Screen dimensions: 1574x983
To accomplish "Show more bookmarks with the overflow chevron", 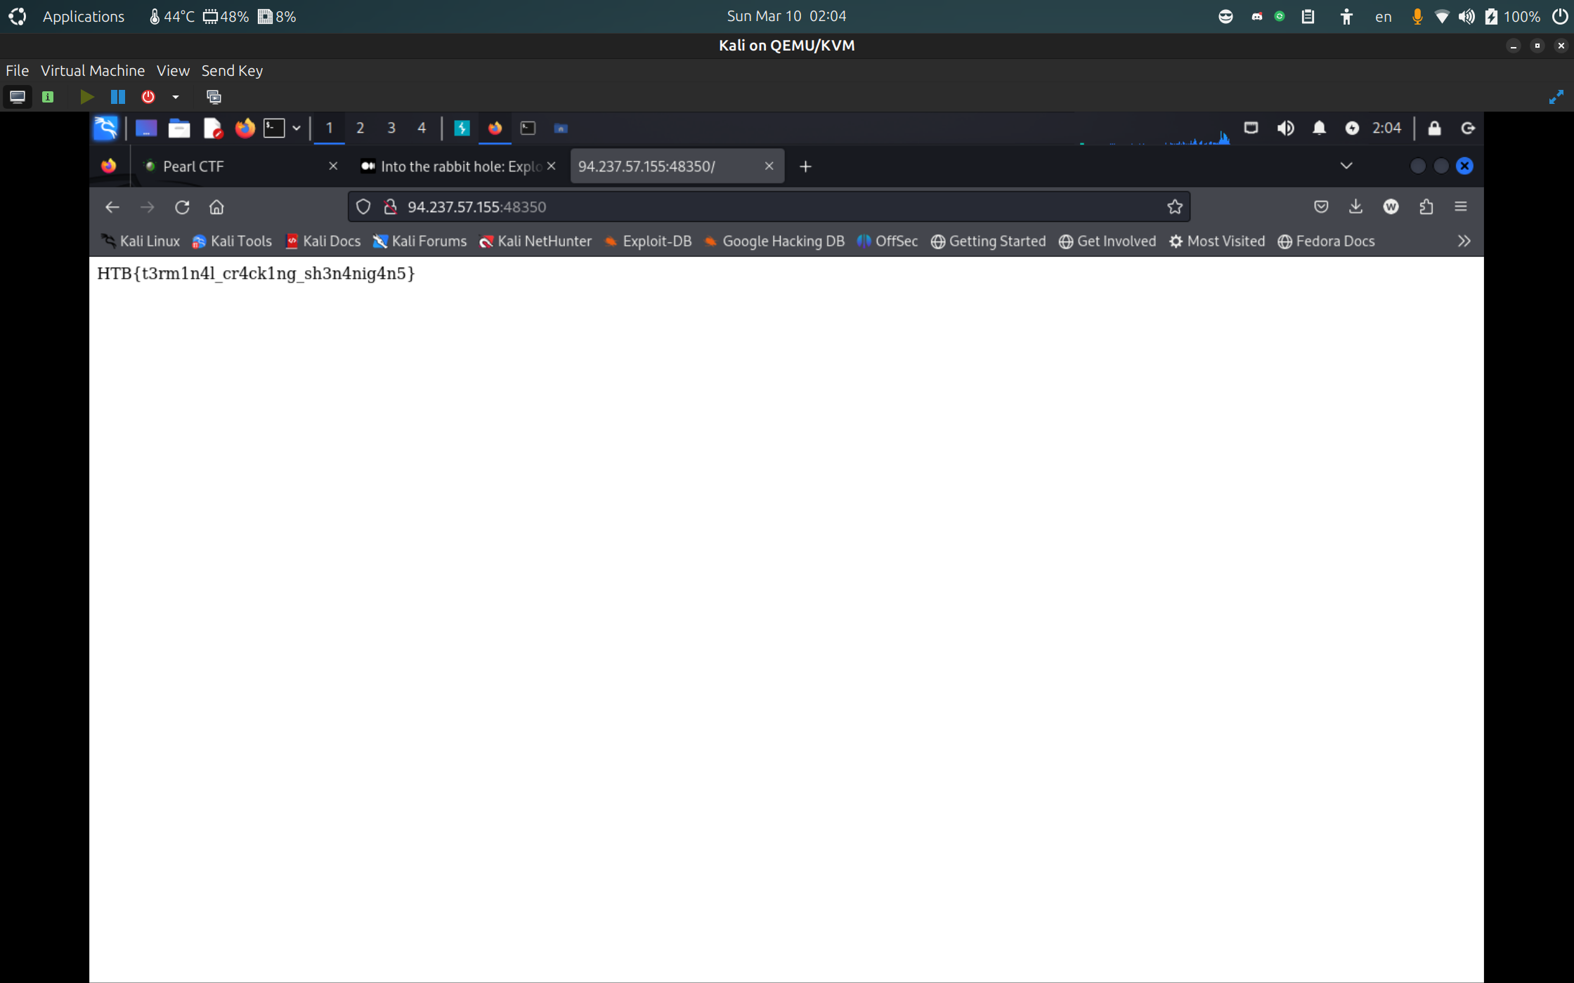I will 1464,242.
